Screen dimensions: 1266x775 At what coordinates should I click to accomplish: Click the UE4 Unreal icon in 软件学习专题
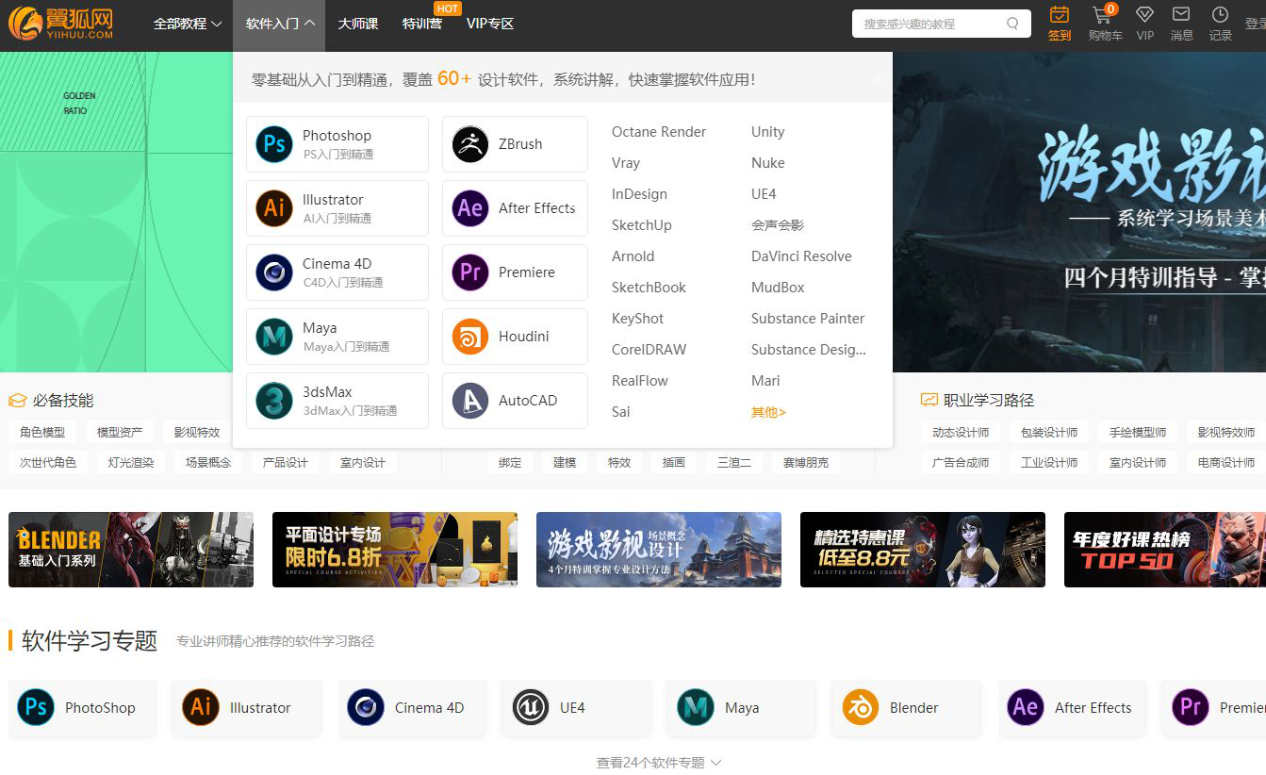click(531, 707)
